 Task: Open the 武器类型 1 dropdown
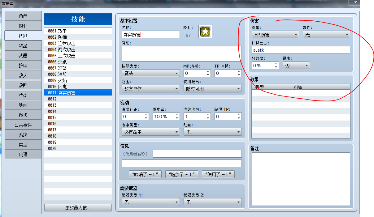[150, 202]
